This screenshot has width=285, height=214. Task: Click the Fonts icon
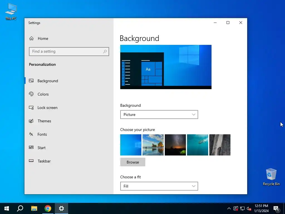click(31, 134)
